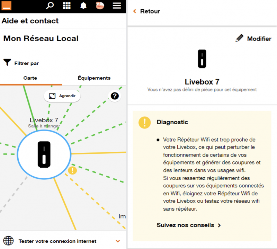This screenshot has height=249, width=277.
Task: Expand Tester votre connexion internet chevron
Action: tap(118, 241)
